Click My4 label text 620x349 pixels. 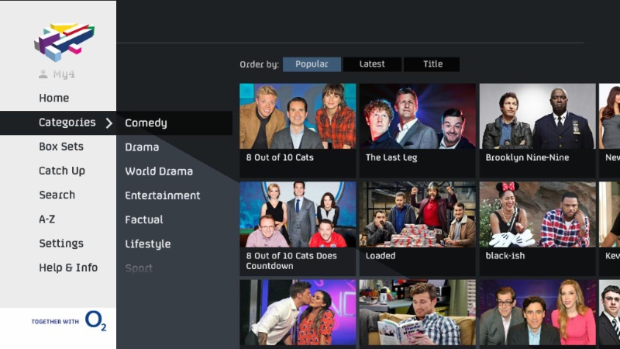(64, 74)
